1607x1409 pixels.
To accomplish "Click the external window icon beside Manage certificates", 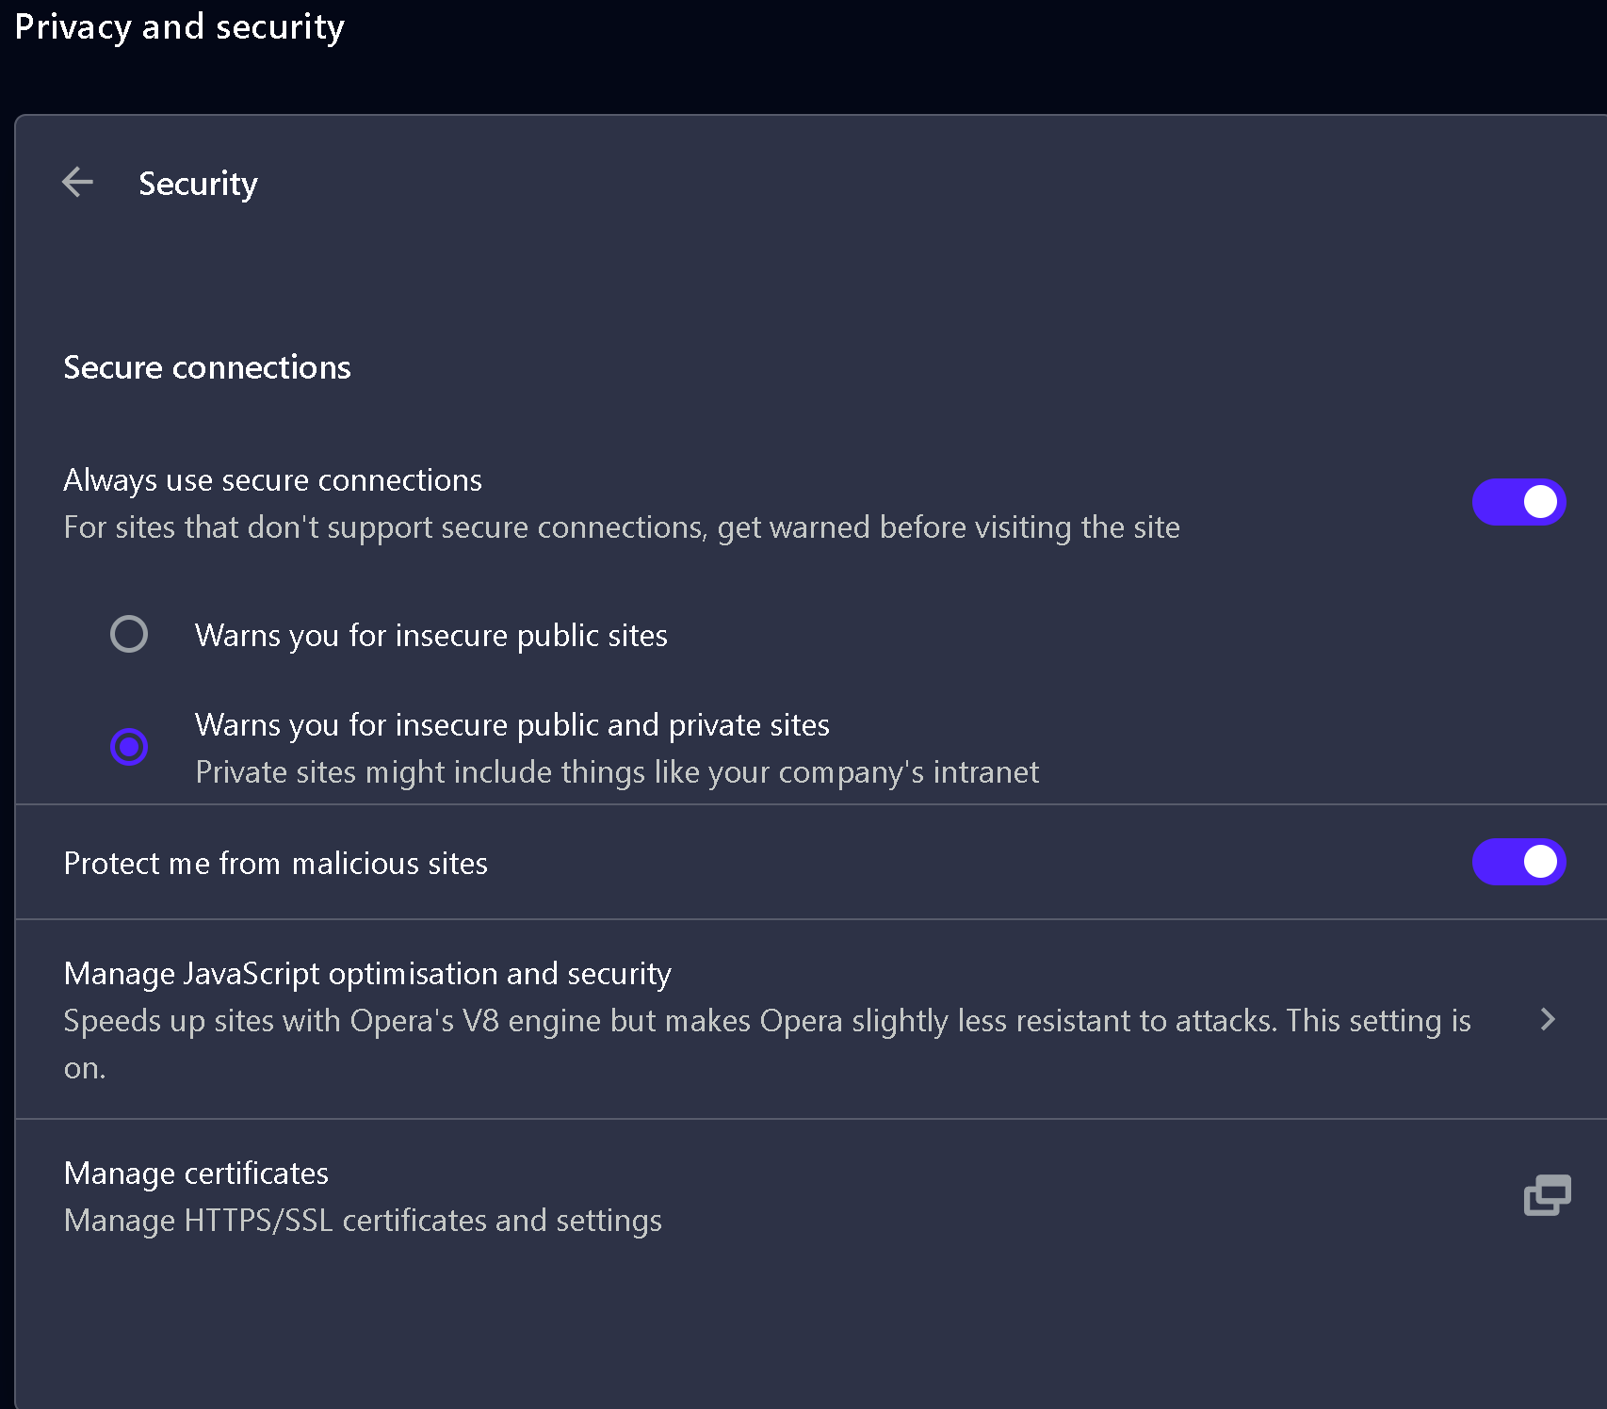I will [x=1547, y=1196].
